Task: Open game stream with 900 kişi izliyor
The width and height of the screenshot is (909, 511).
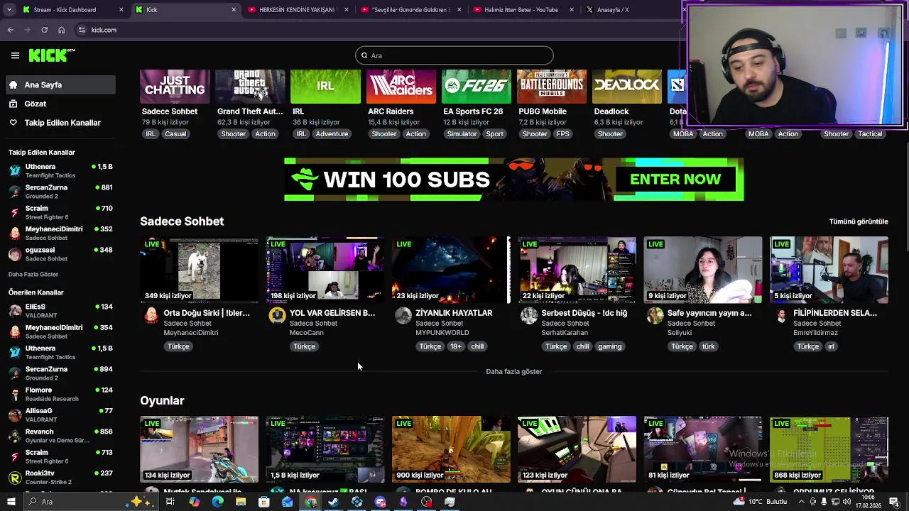Action: 451,449
